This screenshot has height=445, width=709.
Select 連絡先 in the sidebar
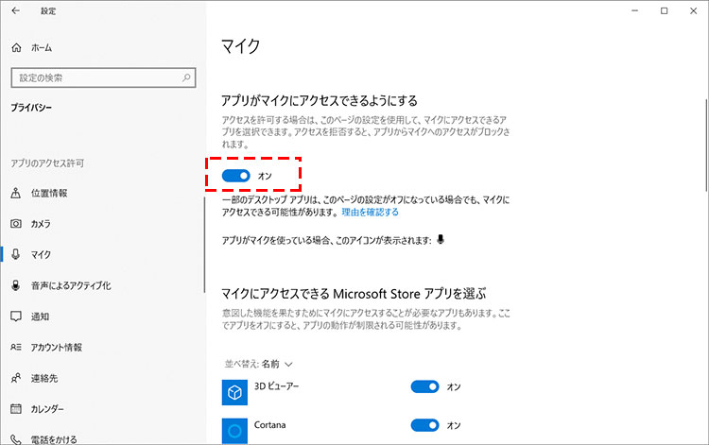44,378
